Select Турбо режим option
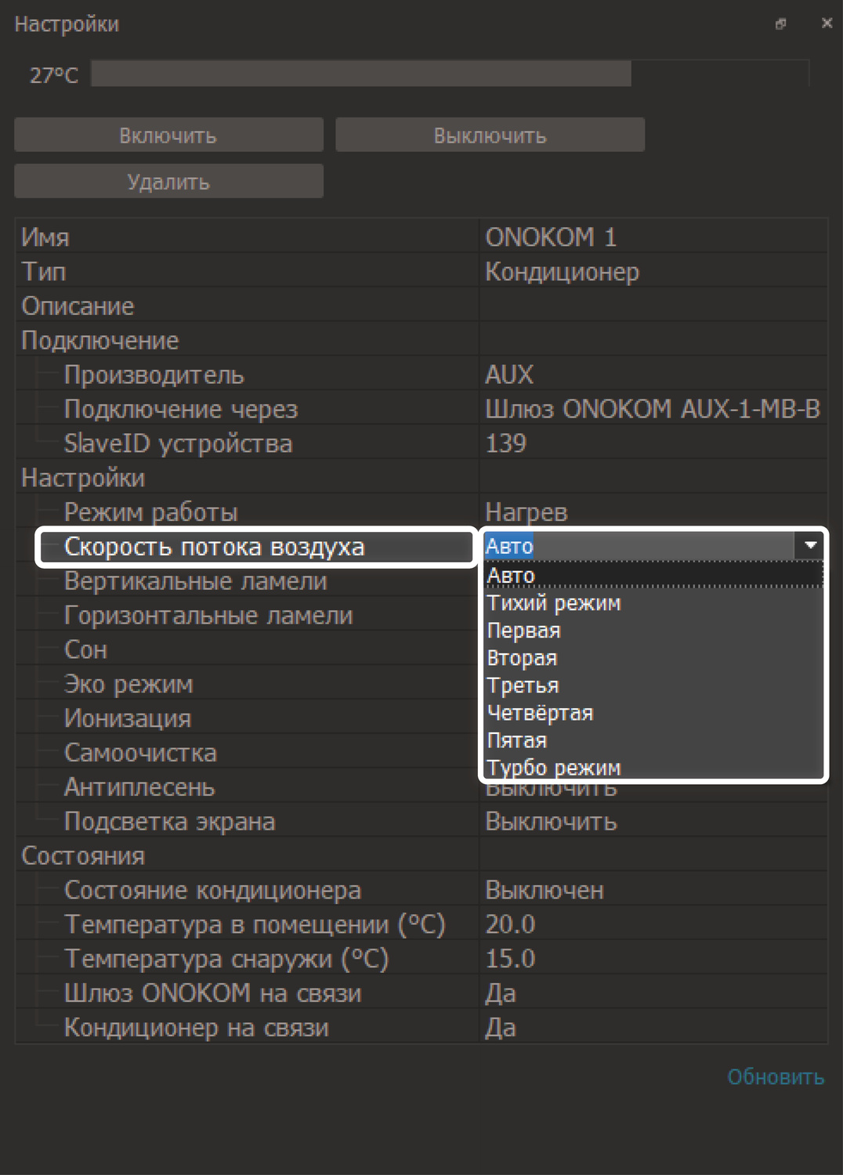 pyautogui.click(x=554, y=768)
